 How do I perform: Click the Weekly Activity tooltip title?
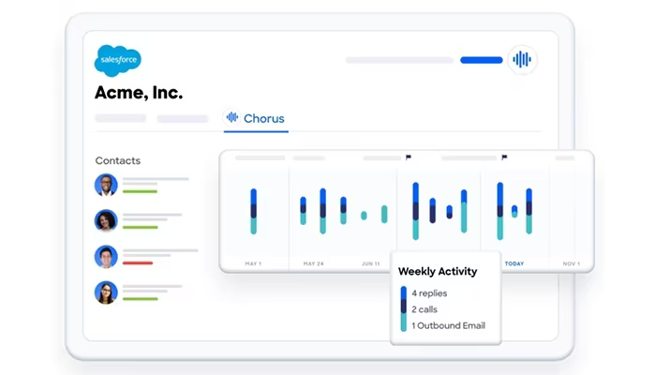(x=438, y=271)
